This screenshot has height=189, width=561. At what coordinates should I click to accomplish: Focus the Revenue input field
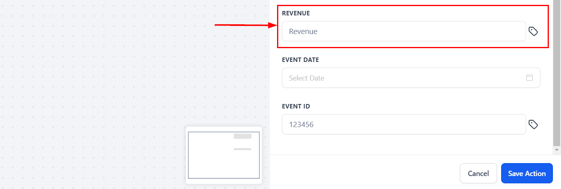pyautogui.click(x=403, y=31)
